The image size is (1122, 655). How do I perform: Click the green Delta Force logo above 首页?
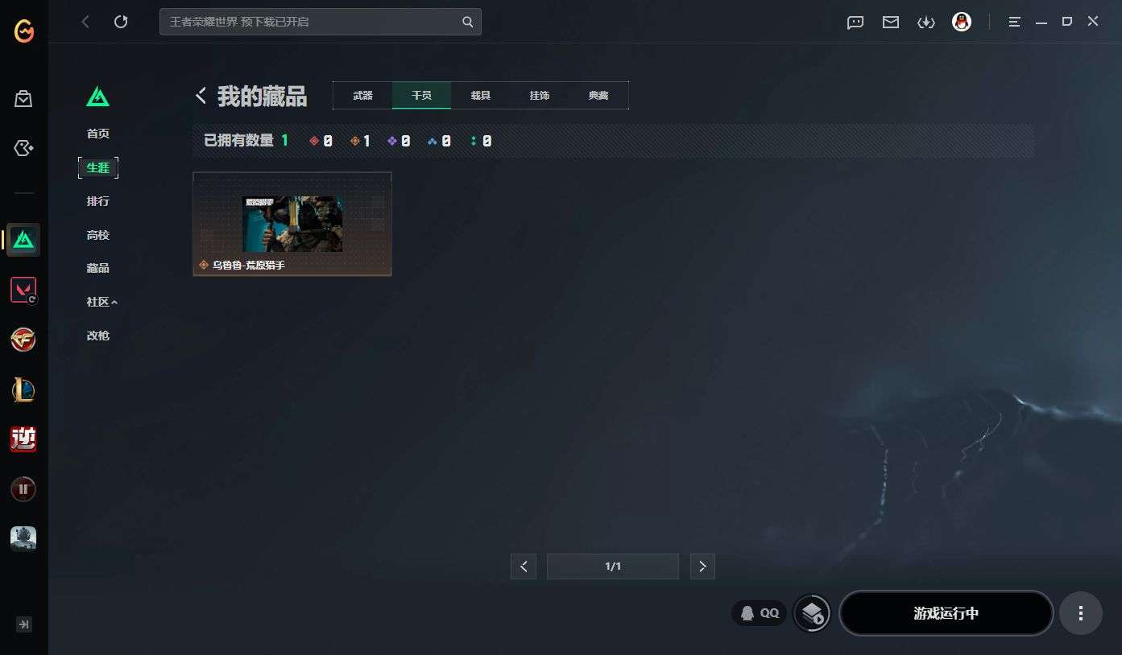coord(97,97)
